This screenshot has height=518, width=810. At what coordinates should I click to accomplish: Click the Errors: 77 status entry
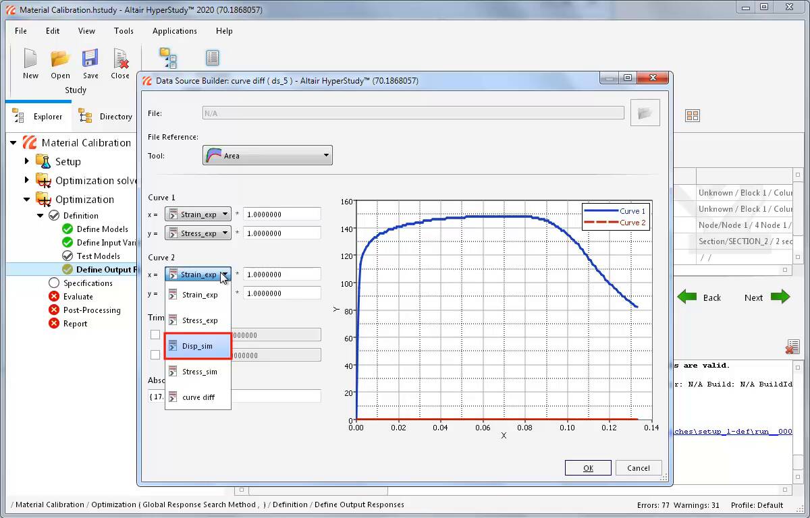click(x=654, y=505)
